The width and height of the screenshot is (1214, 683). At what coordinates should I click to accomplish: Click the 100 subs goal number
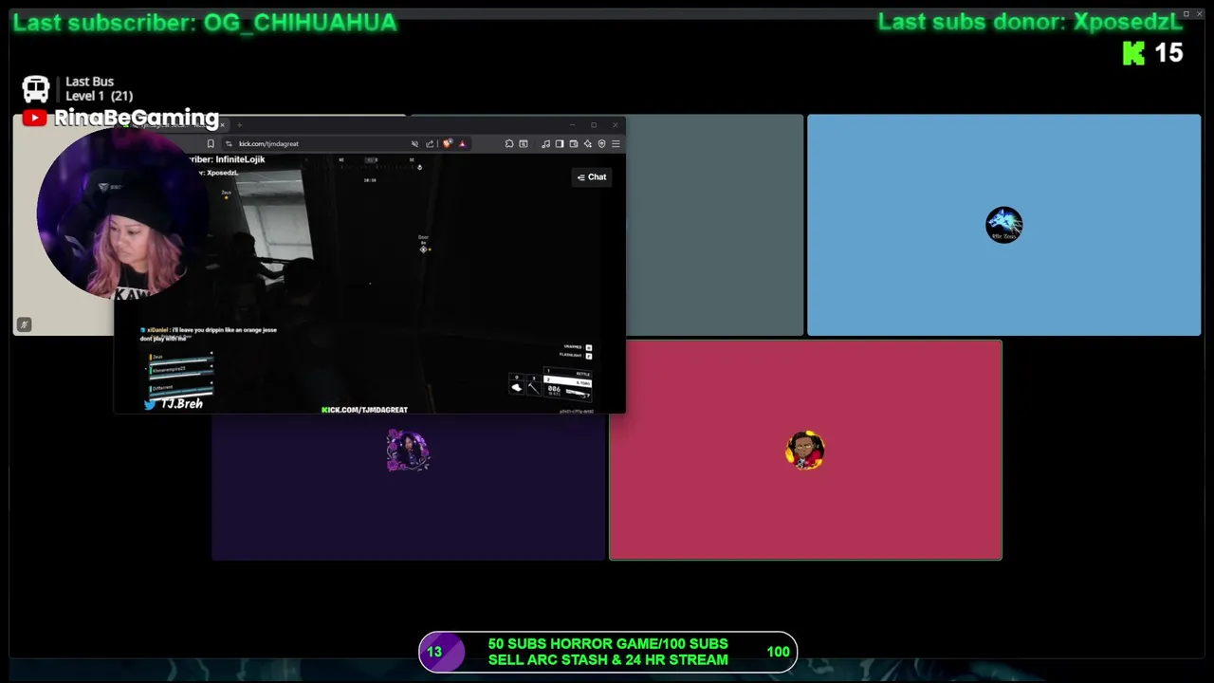coord(778,652)
